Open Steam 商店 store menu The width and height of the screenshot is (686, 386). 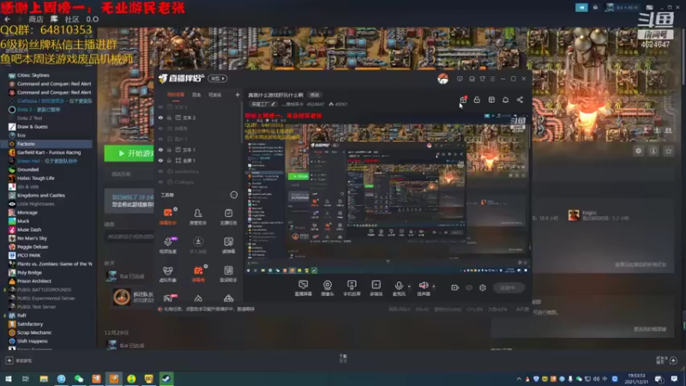click(x=36, y=19)
